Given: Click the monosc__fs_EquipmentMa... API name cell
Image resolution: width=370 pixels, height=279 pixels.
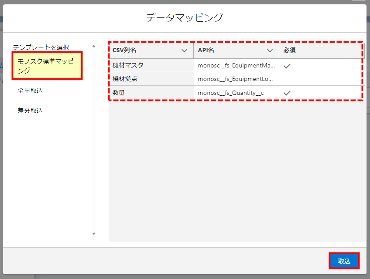Looking at the screenshot, I should point(236,66).
